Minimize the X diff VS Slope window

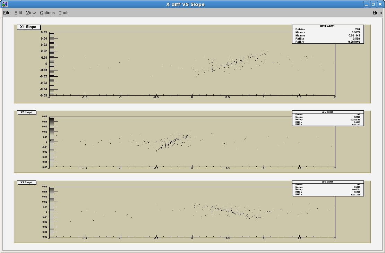coord(366,4)
